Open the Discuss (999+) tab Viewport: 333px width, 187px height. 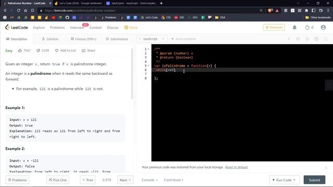tap(83, 39)
